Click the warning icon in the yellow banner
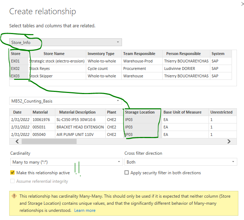The image size is (244, 220). tap(14, 196)
